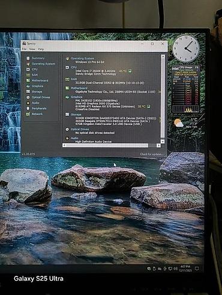Select the Optical Drives disc icon in sidebar
The image size is (222, 295).
click(28, 97)
